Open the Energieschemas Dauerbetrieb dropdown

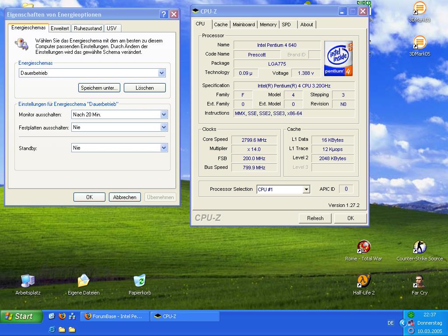161,73
